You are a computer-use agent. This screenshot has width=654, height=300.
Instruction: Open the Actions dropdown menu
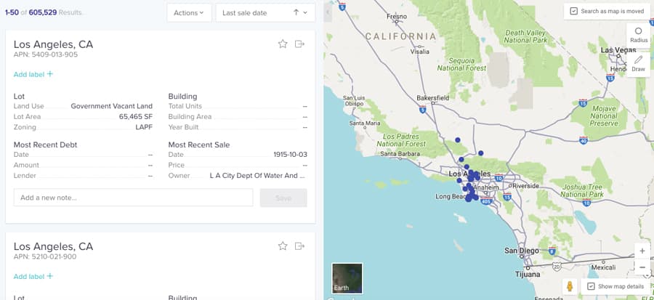(x=189, y=12)
